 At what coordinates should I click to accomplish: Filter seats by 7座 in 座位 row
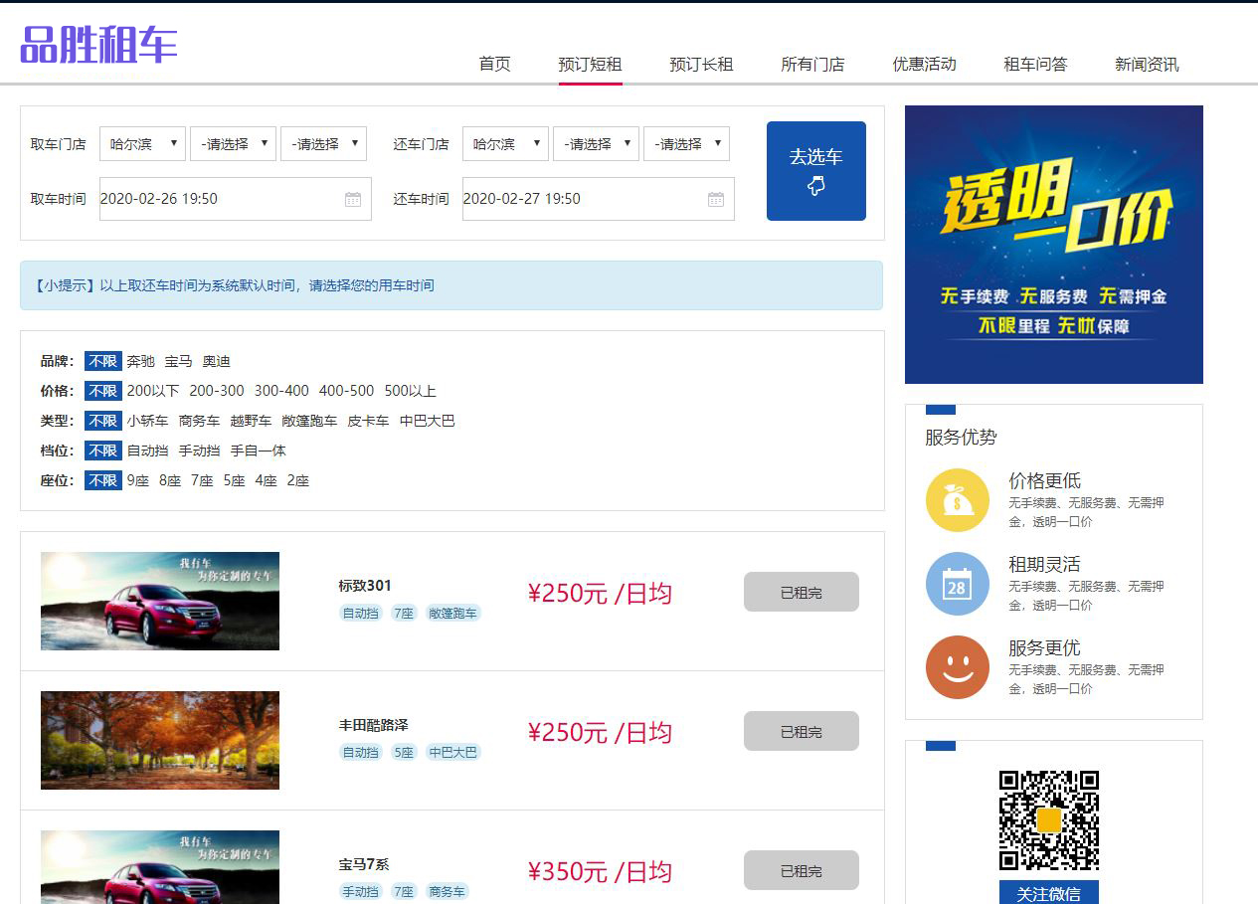click(x=202, y=480)
